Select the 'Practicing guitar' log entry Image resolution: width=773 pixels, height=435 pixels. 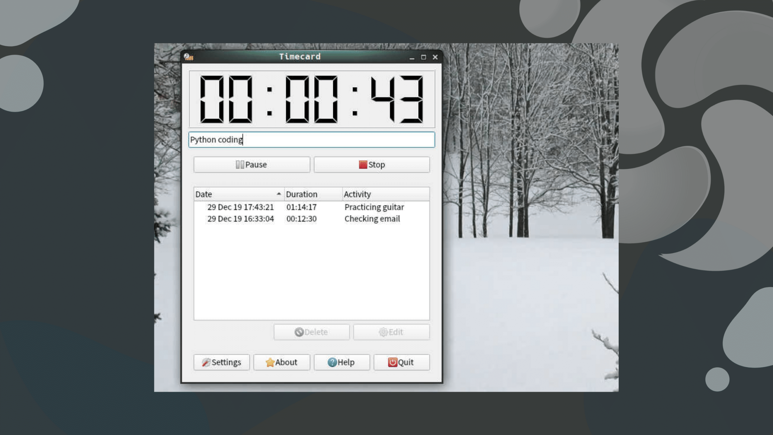click(x=312, y=207)
